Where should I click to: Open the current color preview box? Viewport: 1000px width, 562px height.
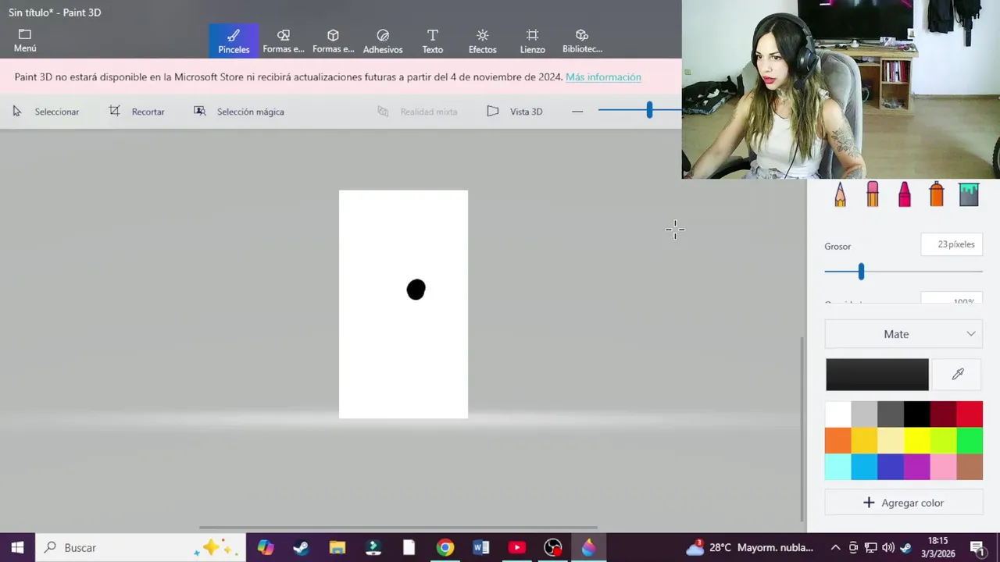877,375
